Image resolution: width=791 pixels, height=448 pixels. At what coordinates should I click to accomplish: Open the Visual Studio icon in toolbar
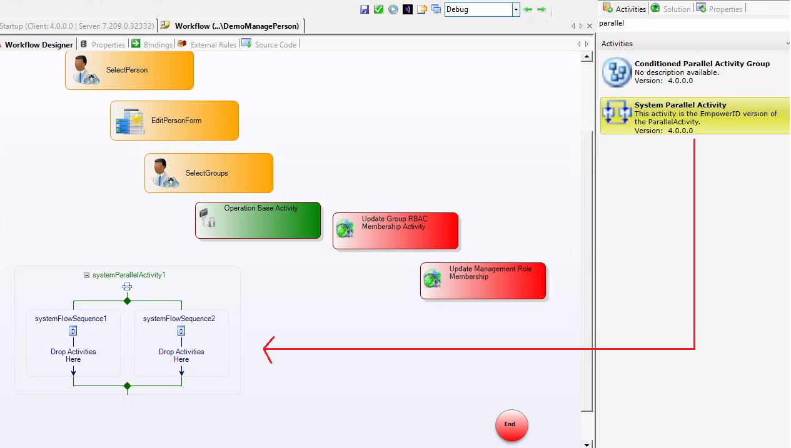click(408, 9)
